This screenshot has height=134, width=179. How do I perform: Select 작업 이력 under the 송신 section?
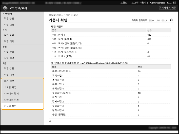[x=9, y=41]
